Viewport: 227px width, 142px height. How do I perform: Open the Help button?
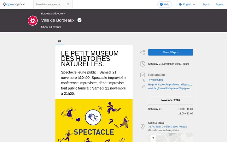(165, 4)
